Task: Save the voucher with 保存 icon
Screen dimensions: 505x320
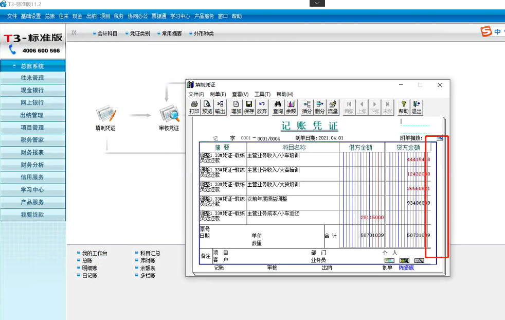Action: point(249,108)
